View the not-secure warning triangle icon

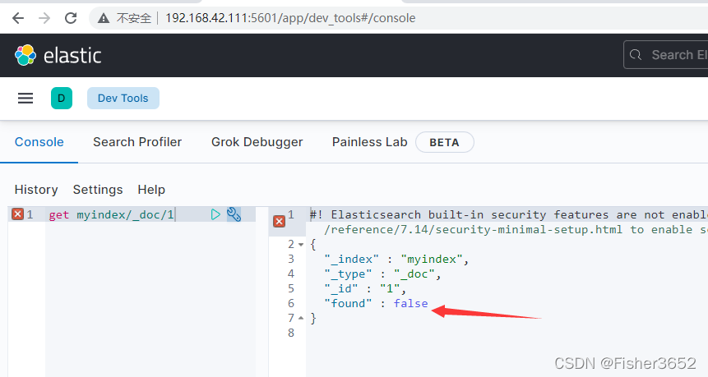pyautogui.click(x=104, y=18)
